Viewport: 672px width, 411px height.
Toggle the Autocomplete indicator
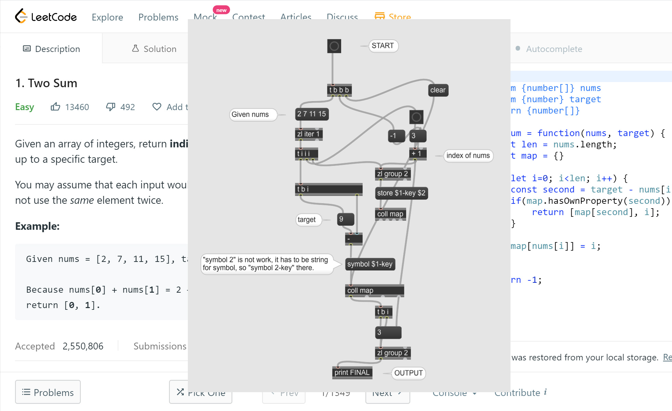pos(518,49)
